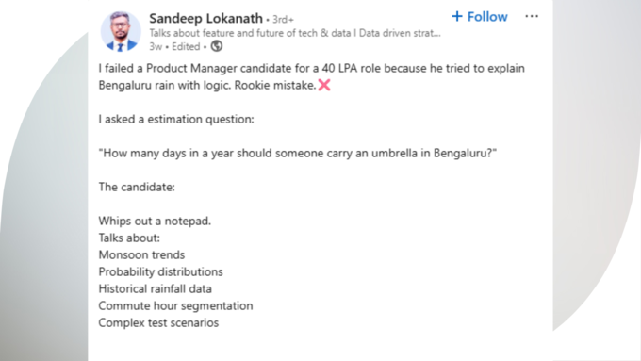Click the opening line about Product Manager candidate

311,76
